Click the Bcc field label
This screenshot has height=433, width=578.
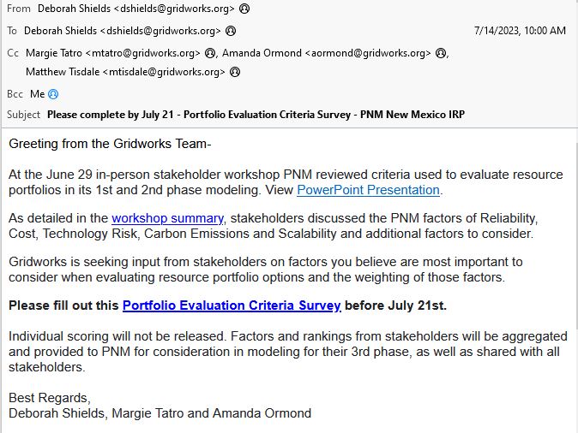(x=15, y=94)
